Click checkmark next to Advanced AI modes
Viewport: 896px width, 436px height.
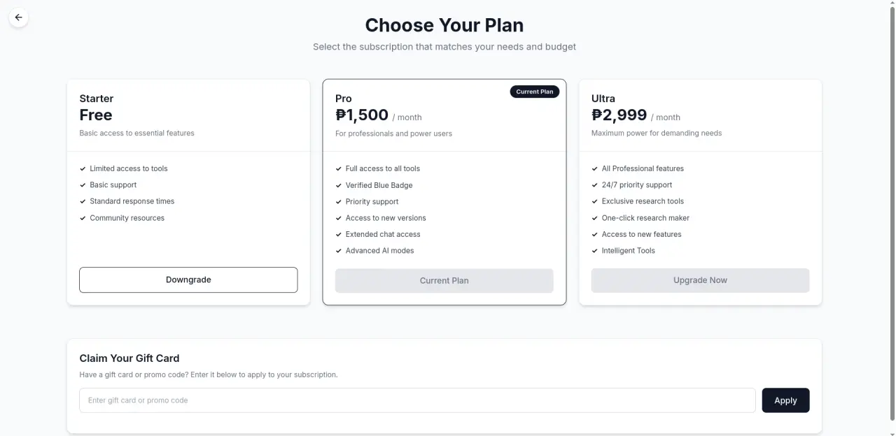339,251
